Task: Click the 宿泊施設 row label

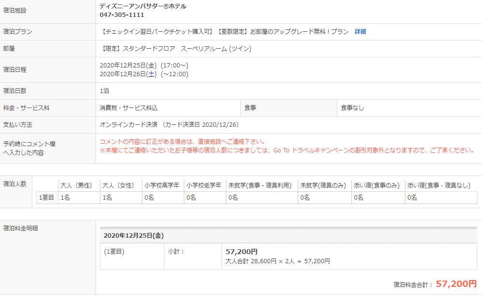Action: (15, 11)
